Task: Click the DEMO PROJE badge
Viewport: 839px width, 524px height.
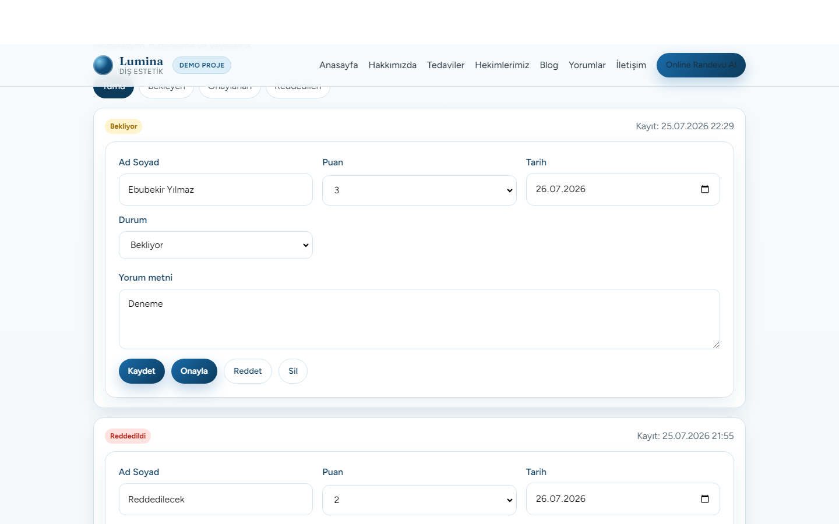Action: pyautogui.click(x=202, y=65)
